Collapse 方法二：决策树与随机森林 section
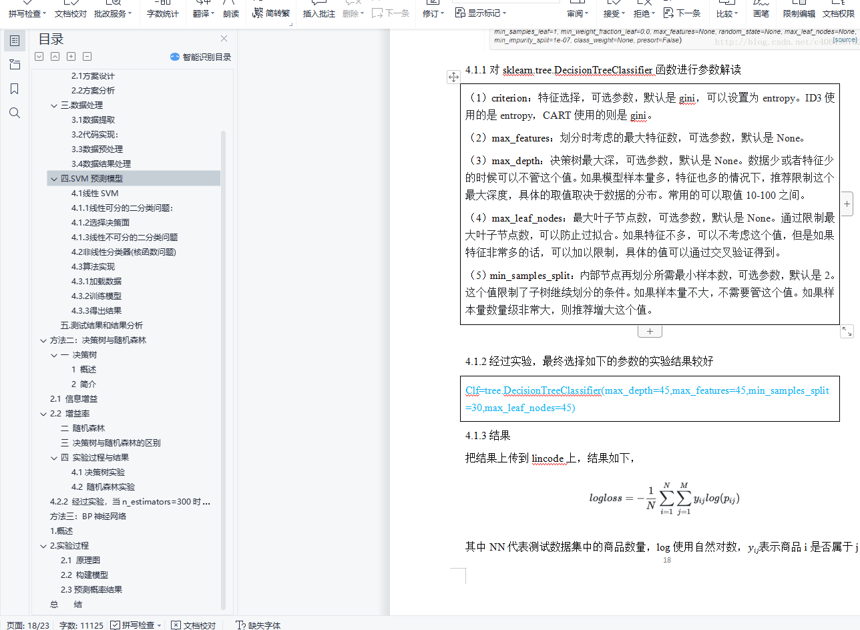 pos(43,340)
